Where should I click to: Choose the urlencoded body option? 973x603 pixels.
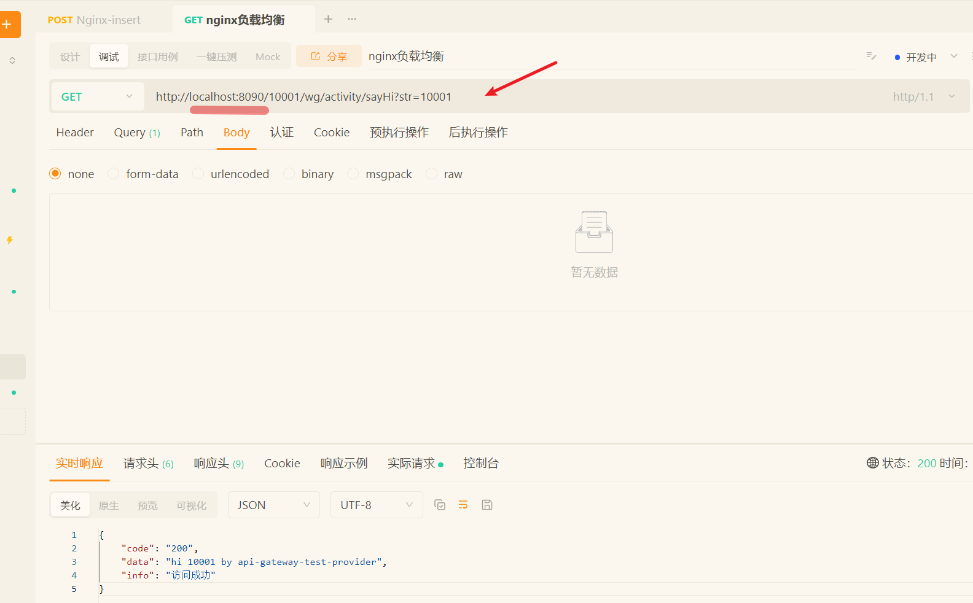[x=198, y=174]
